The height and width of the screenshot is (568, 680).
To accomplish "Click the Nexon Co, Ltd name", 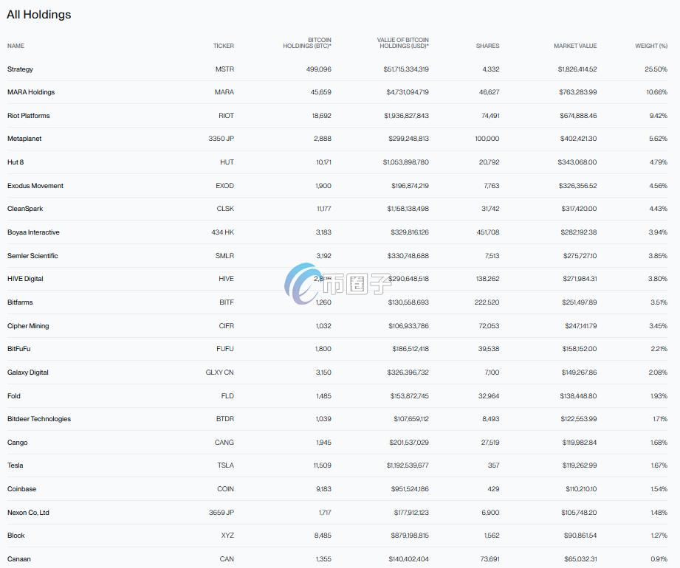I will [28, 513].
